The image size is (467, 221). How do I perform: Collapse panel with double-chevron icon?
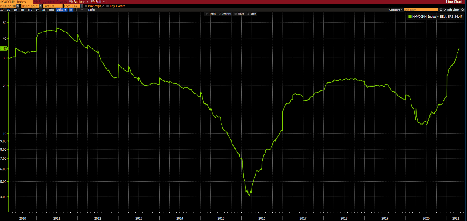tap(441, 10)
